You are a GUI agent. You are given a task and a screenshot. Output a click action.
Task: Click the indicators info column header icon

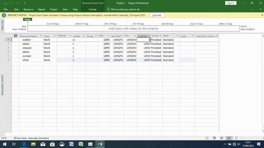16,36
